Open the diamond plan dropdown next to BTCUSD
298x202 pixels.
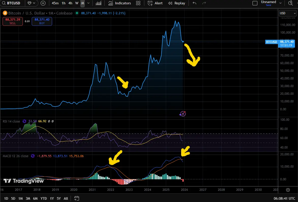32,3
